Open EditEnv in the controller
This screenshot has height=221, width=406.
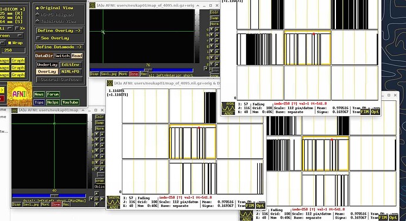71,64
